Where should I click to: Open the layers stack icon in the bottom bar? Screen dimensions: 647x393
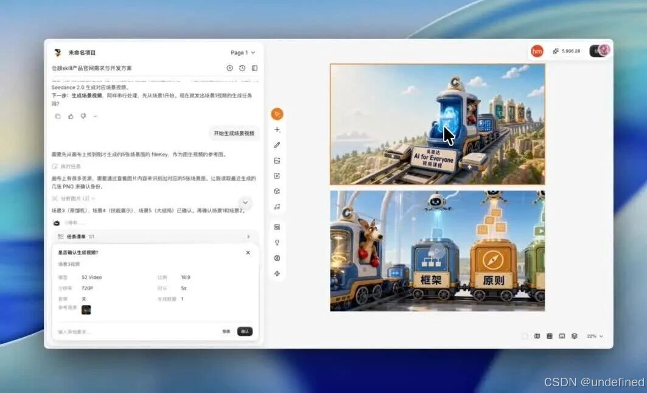tap(574, 336)
